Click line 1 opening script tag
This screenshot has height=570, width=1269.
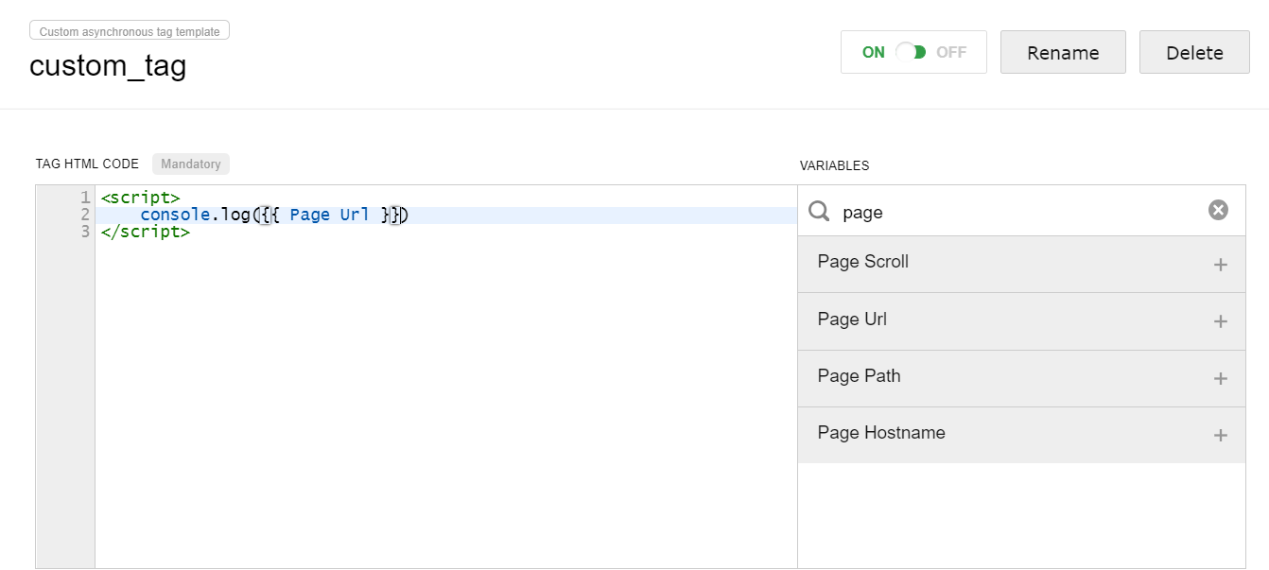tap(140, 198)
